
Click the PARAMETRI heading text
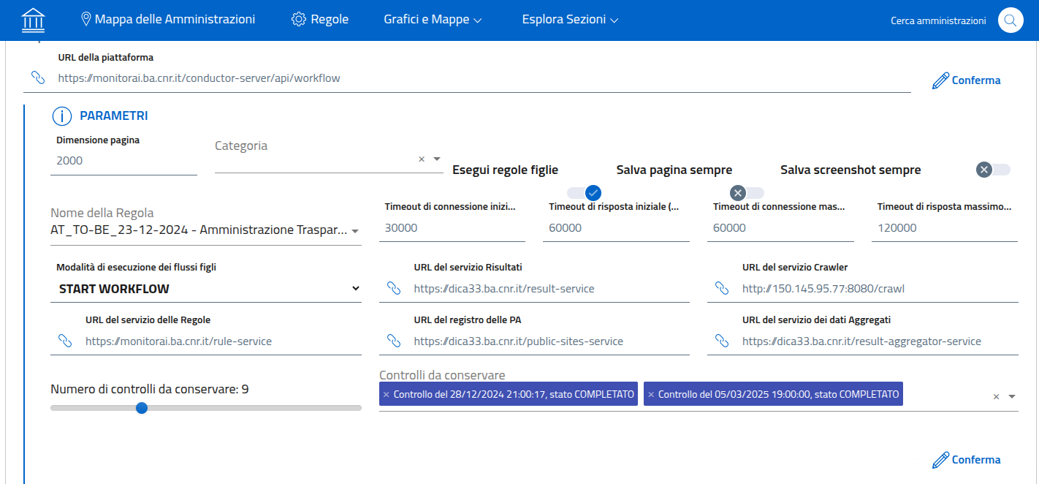tap(113, 116)
